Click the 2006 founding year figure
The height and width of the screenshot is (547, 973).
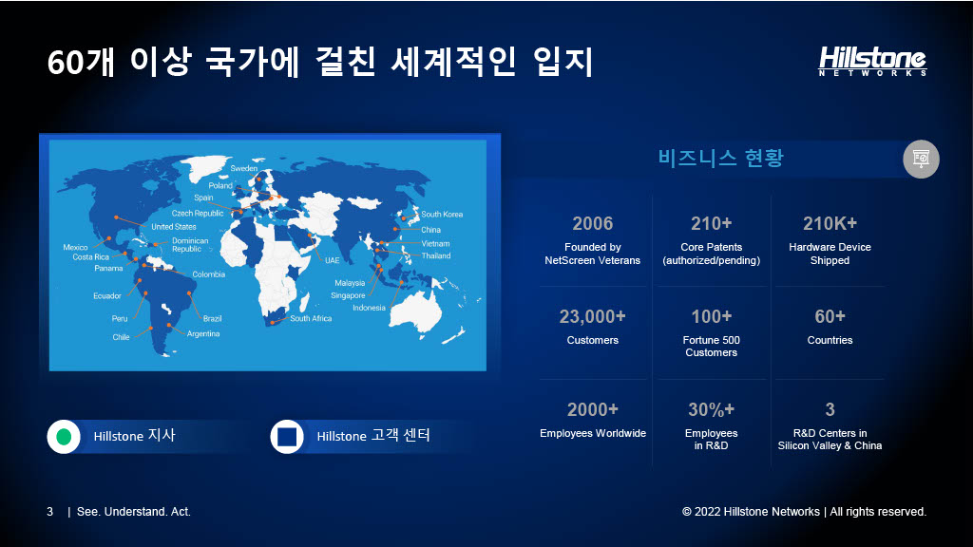coord(593,223)
